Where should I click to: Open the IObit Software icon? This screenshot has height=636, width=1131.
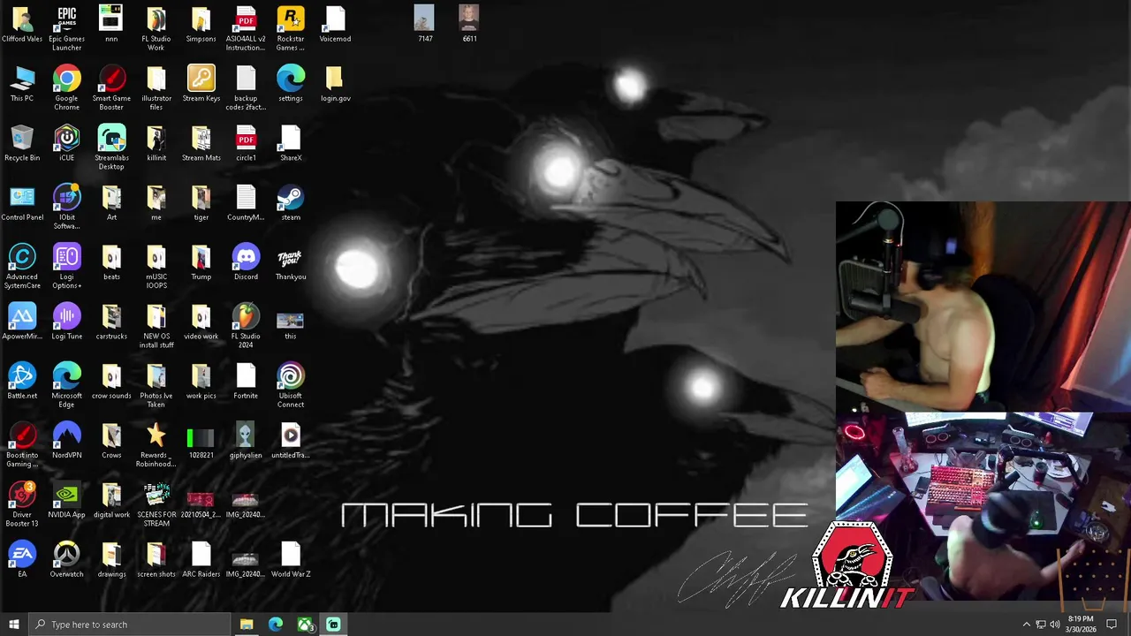point(66,198)
